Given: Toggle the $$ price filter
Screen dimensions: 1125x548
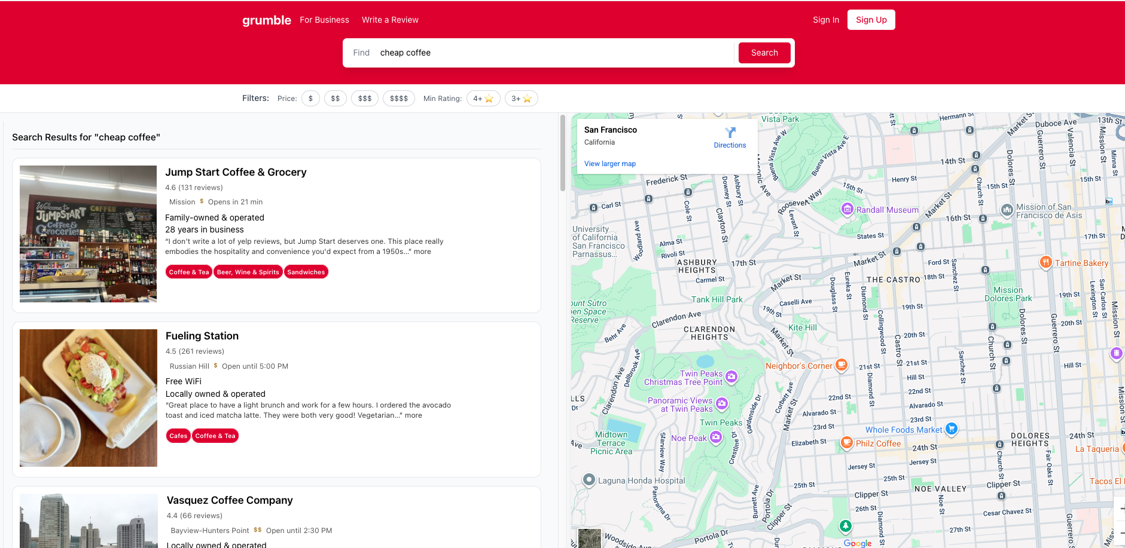Looking at the screenshot, I should (x=336, y=99).
